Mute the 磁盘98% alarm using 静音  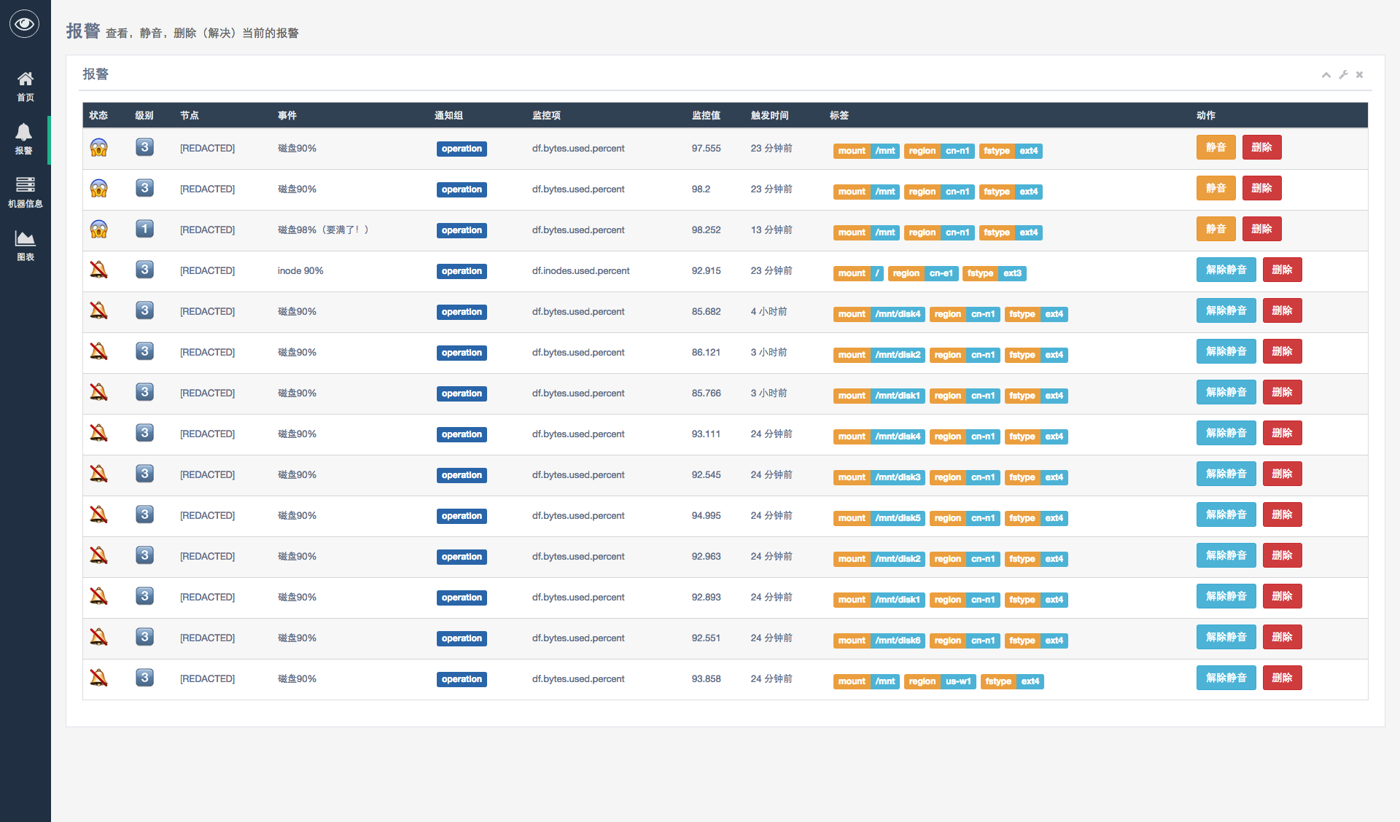[1216, 229]
